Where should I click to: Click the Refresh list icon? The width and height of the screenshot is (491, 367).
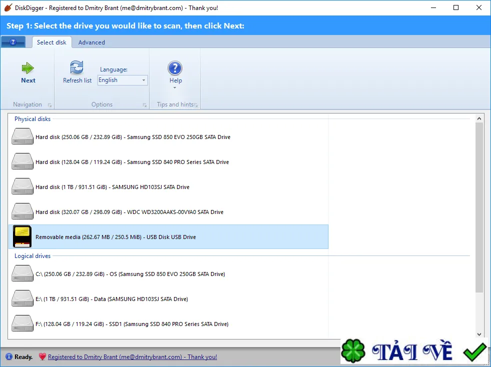coord(76,67)
